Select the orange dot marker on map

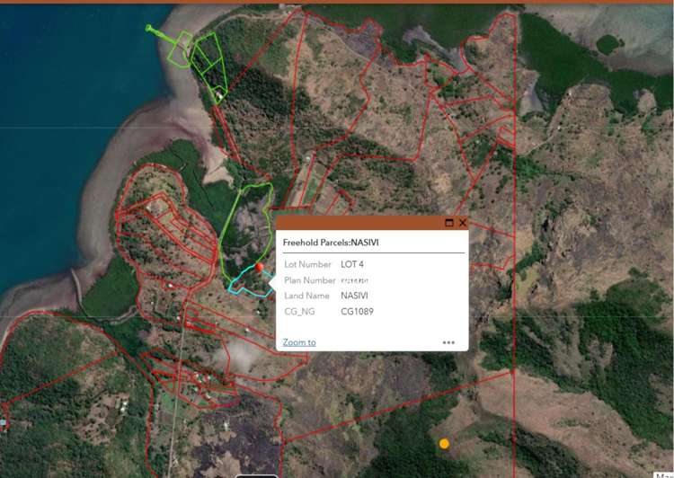click(x=444, y=443)
